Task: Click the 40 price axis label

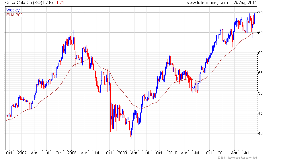Action: point(260,133)
